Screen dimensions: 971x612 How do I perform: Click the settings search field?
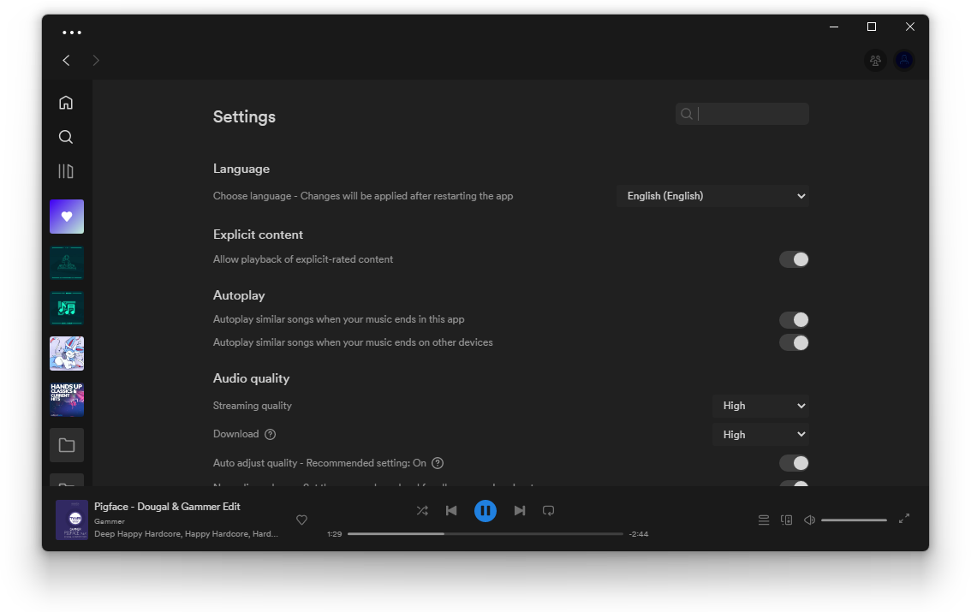click(742, 114)
